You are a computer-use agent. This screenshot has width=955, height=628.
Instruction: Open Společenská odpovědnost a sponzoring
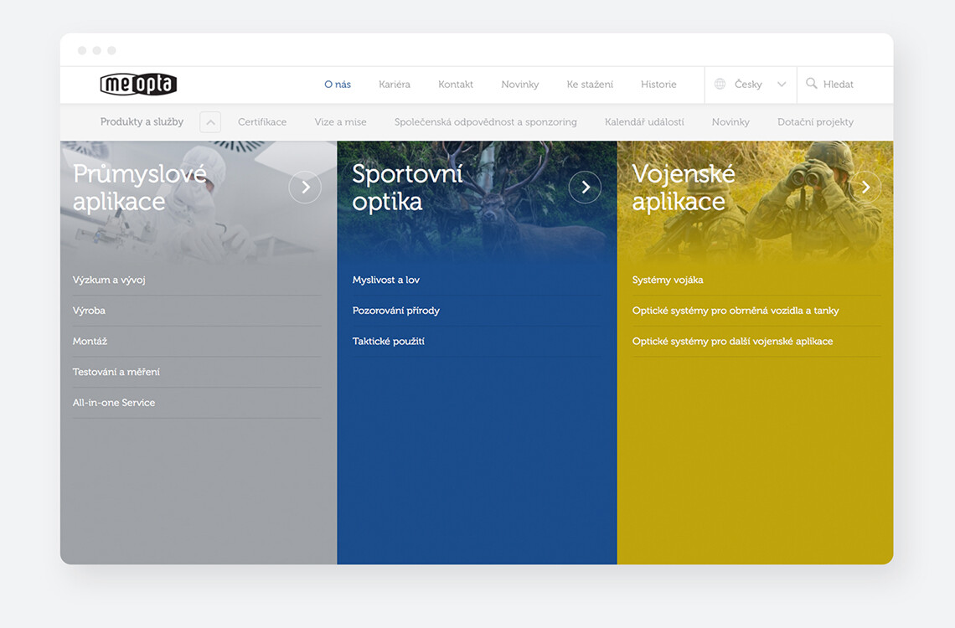(x=485, y=121)
